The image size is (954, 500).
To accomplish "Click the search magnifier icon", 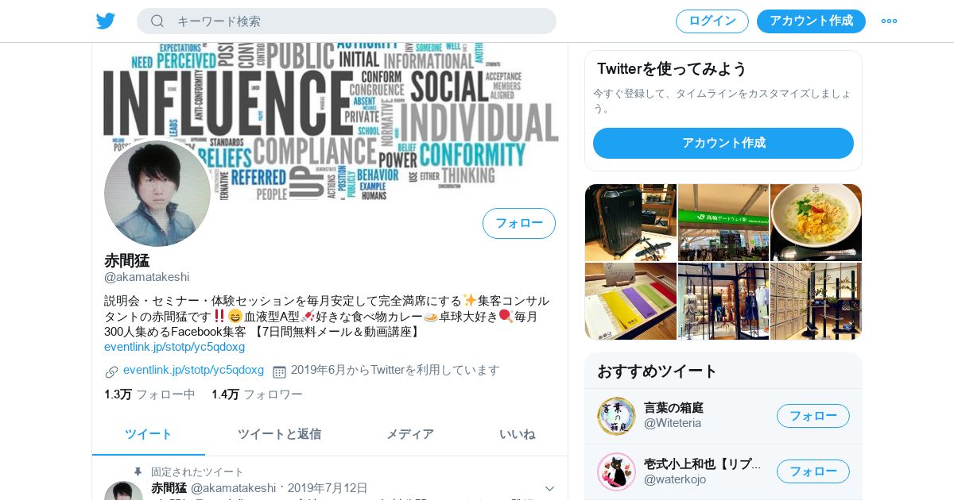I will coord(157,21).
